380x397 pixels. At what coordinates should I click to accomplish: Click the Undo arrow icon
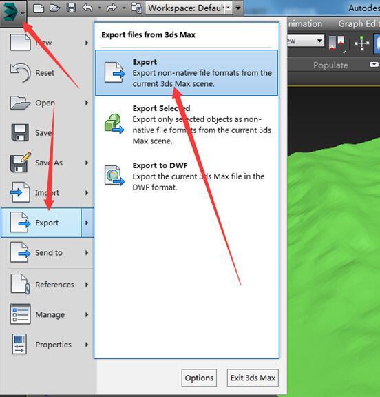click(x=87, y=8)
